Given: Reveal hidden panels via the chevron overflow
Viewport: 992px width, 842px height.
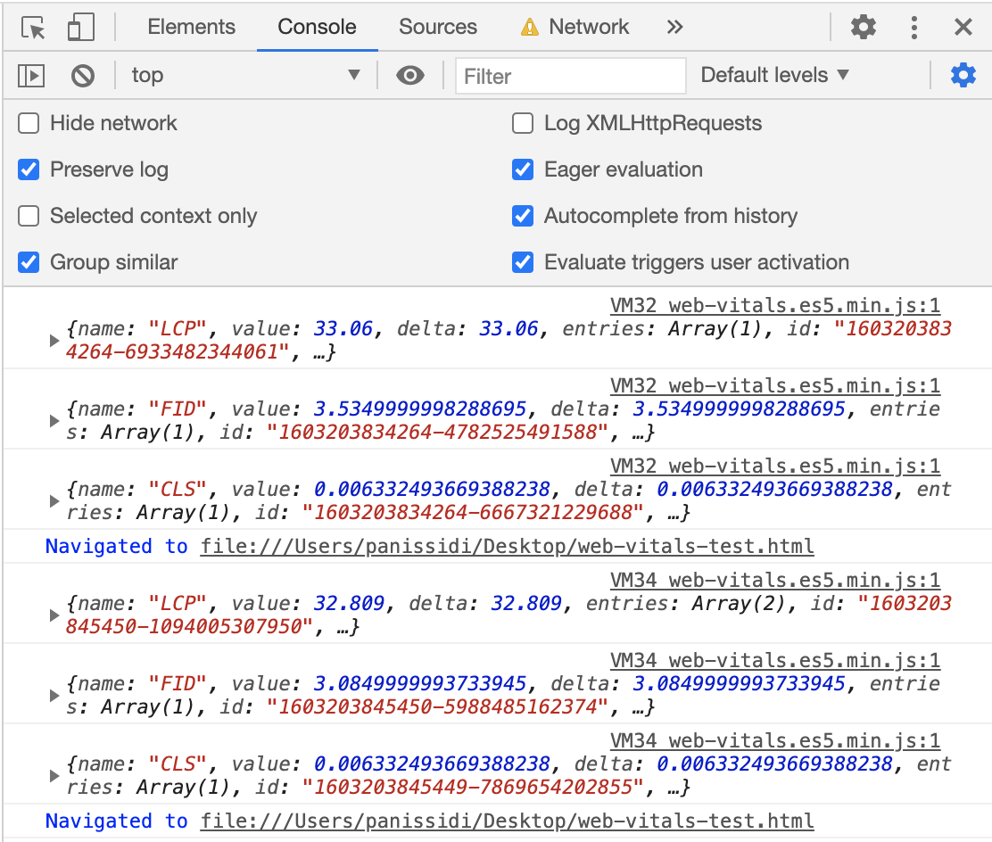Looking at the screenshot, I should tap(674, 27).
